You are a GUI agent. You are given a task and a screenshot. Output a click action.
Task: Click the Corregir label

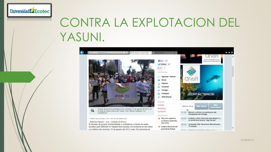[x=165, y=90]
